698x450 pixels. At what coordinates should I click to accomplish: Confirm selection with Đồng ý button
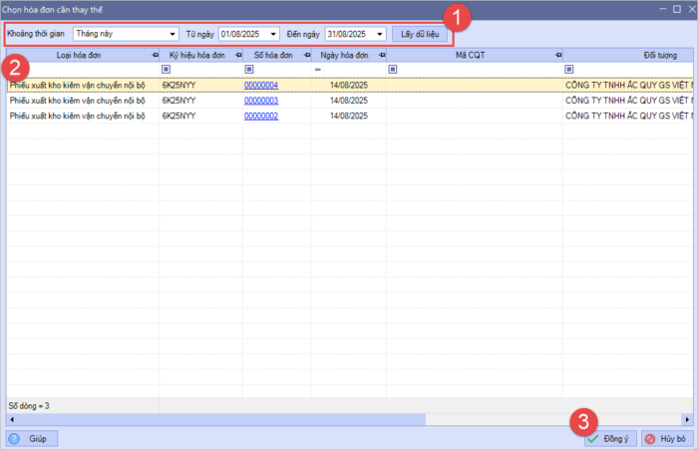606,438
